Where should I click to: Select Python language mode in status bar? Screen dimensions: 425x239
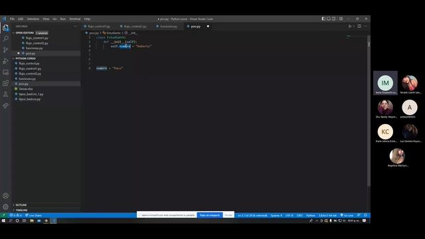311,215
